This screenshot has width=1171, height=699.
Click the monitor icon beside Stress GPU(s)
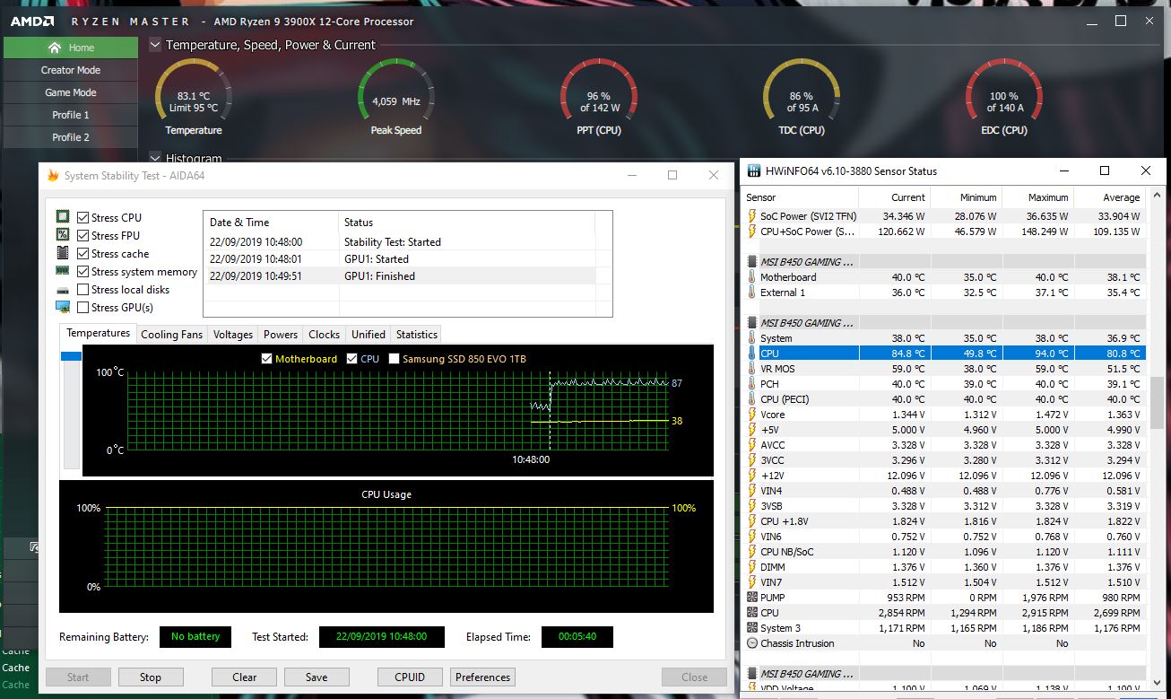[63, 307]
